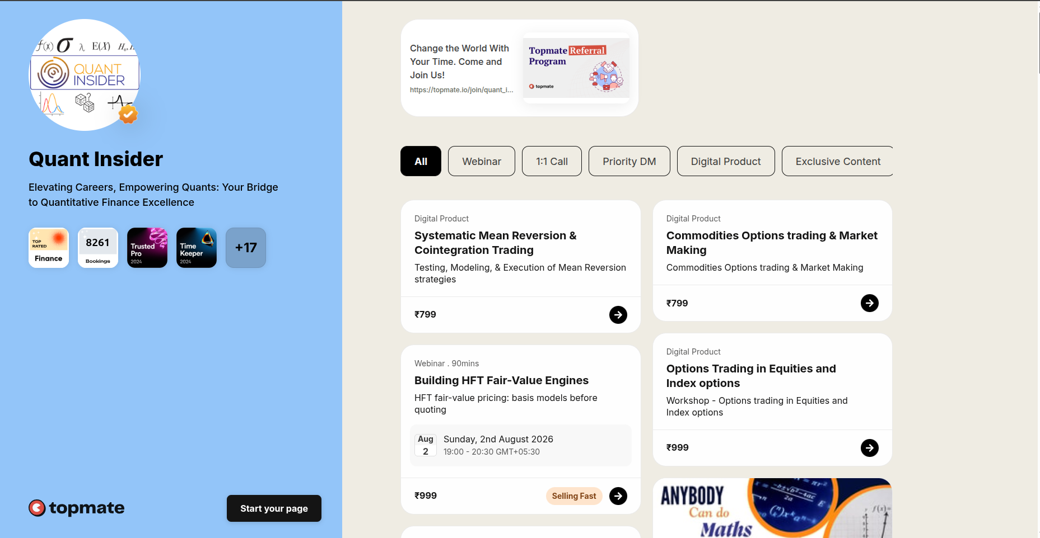This screenshot has height=538, width=1040.
Task: Click the ₹999 price on Options Trading card
Action: point(678,447)
